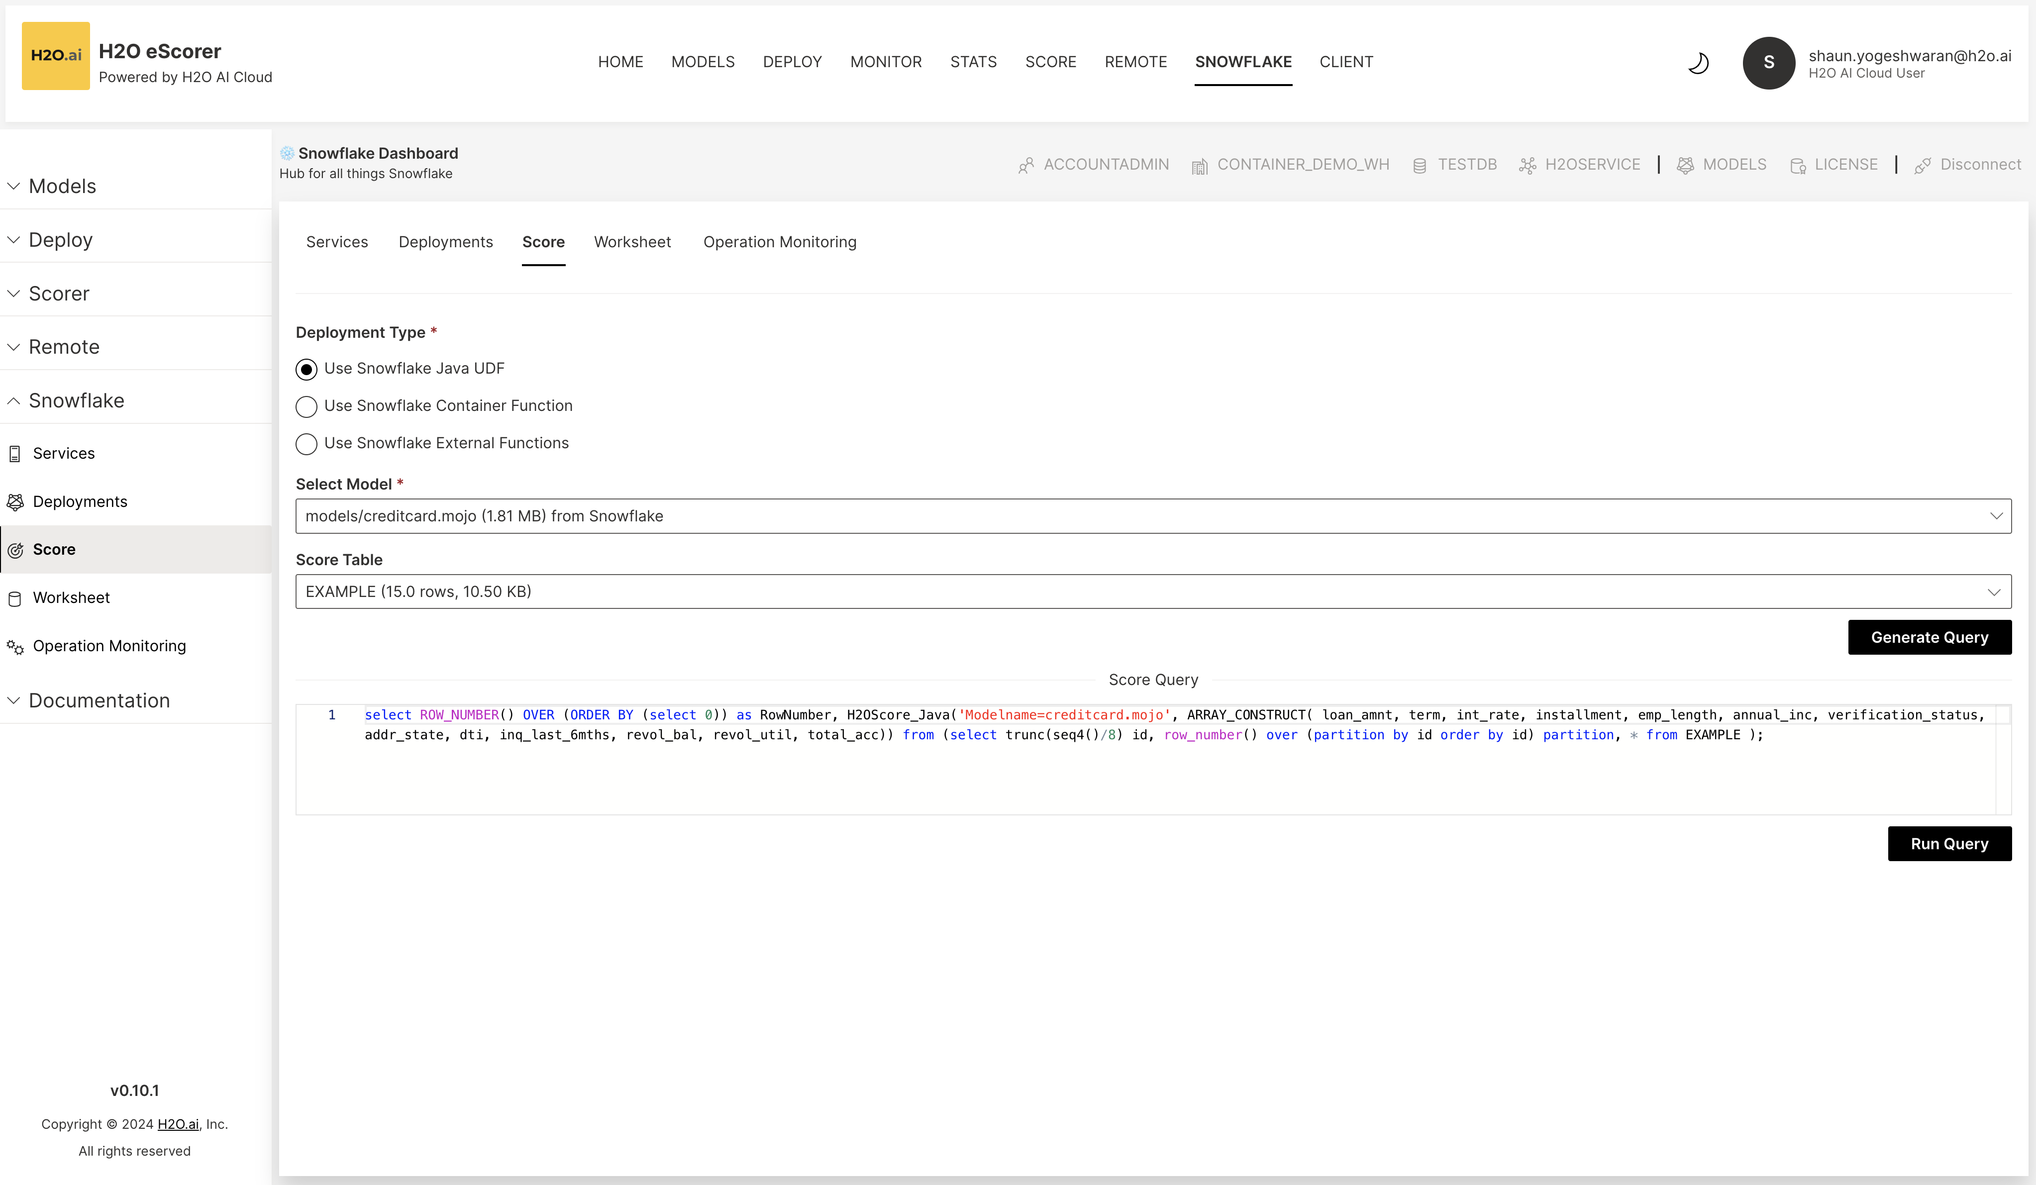Screen dimensions: 2036x1185
Task: Switch to the Worksheet tab
Action: [632, 242]
